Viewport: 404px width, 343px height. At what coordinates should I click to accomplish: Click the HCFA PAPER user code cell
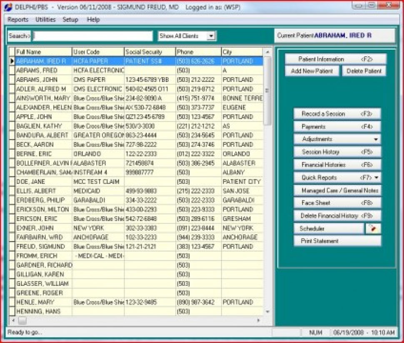(x=98, y=61)
